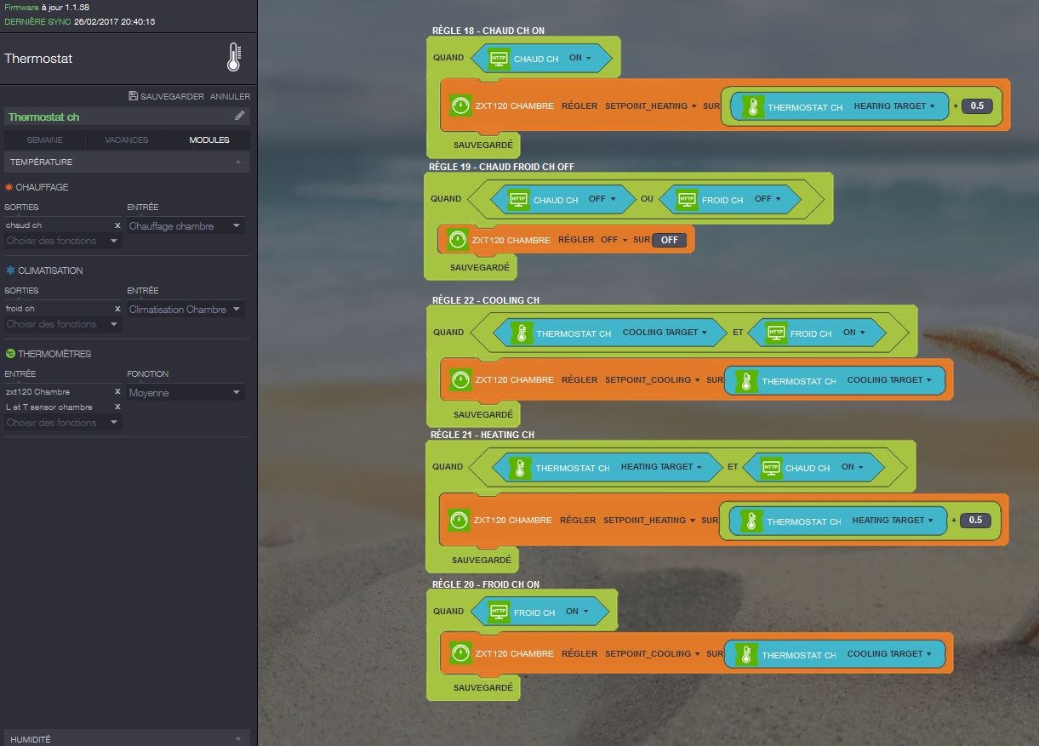Click the ZXT120 Chambre dial icon in Règle 19
The width and height of the screenshot is (1039, 746).
tap(458, 239)
